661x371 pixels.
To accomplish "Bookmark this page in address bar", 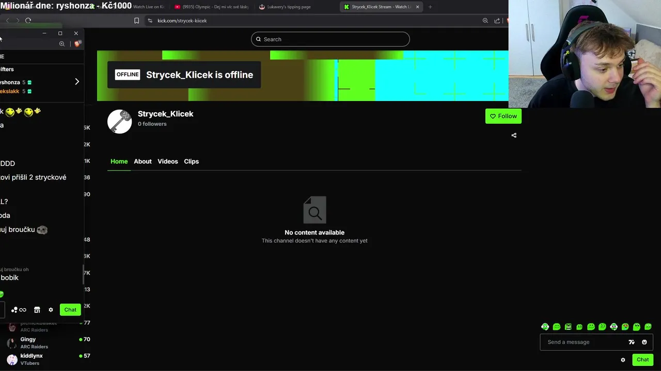I will 136,21.
